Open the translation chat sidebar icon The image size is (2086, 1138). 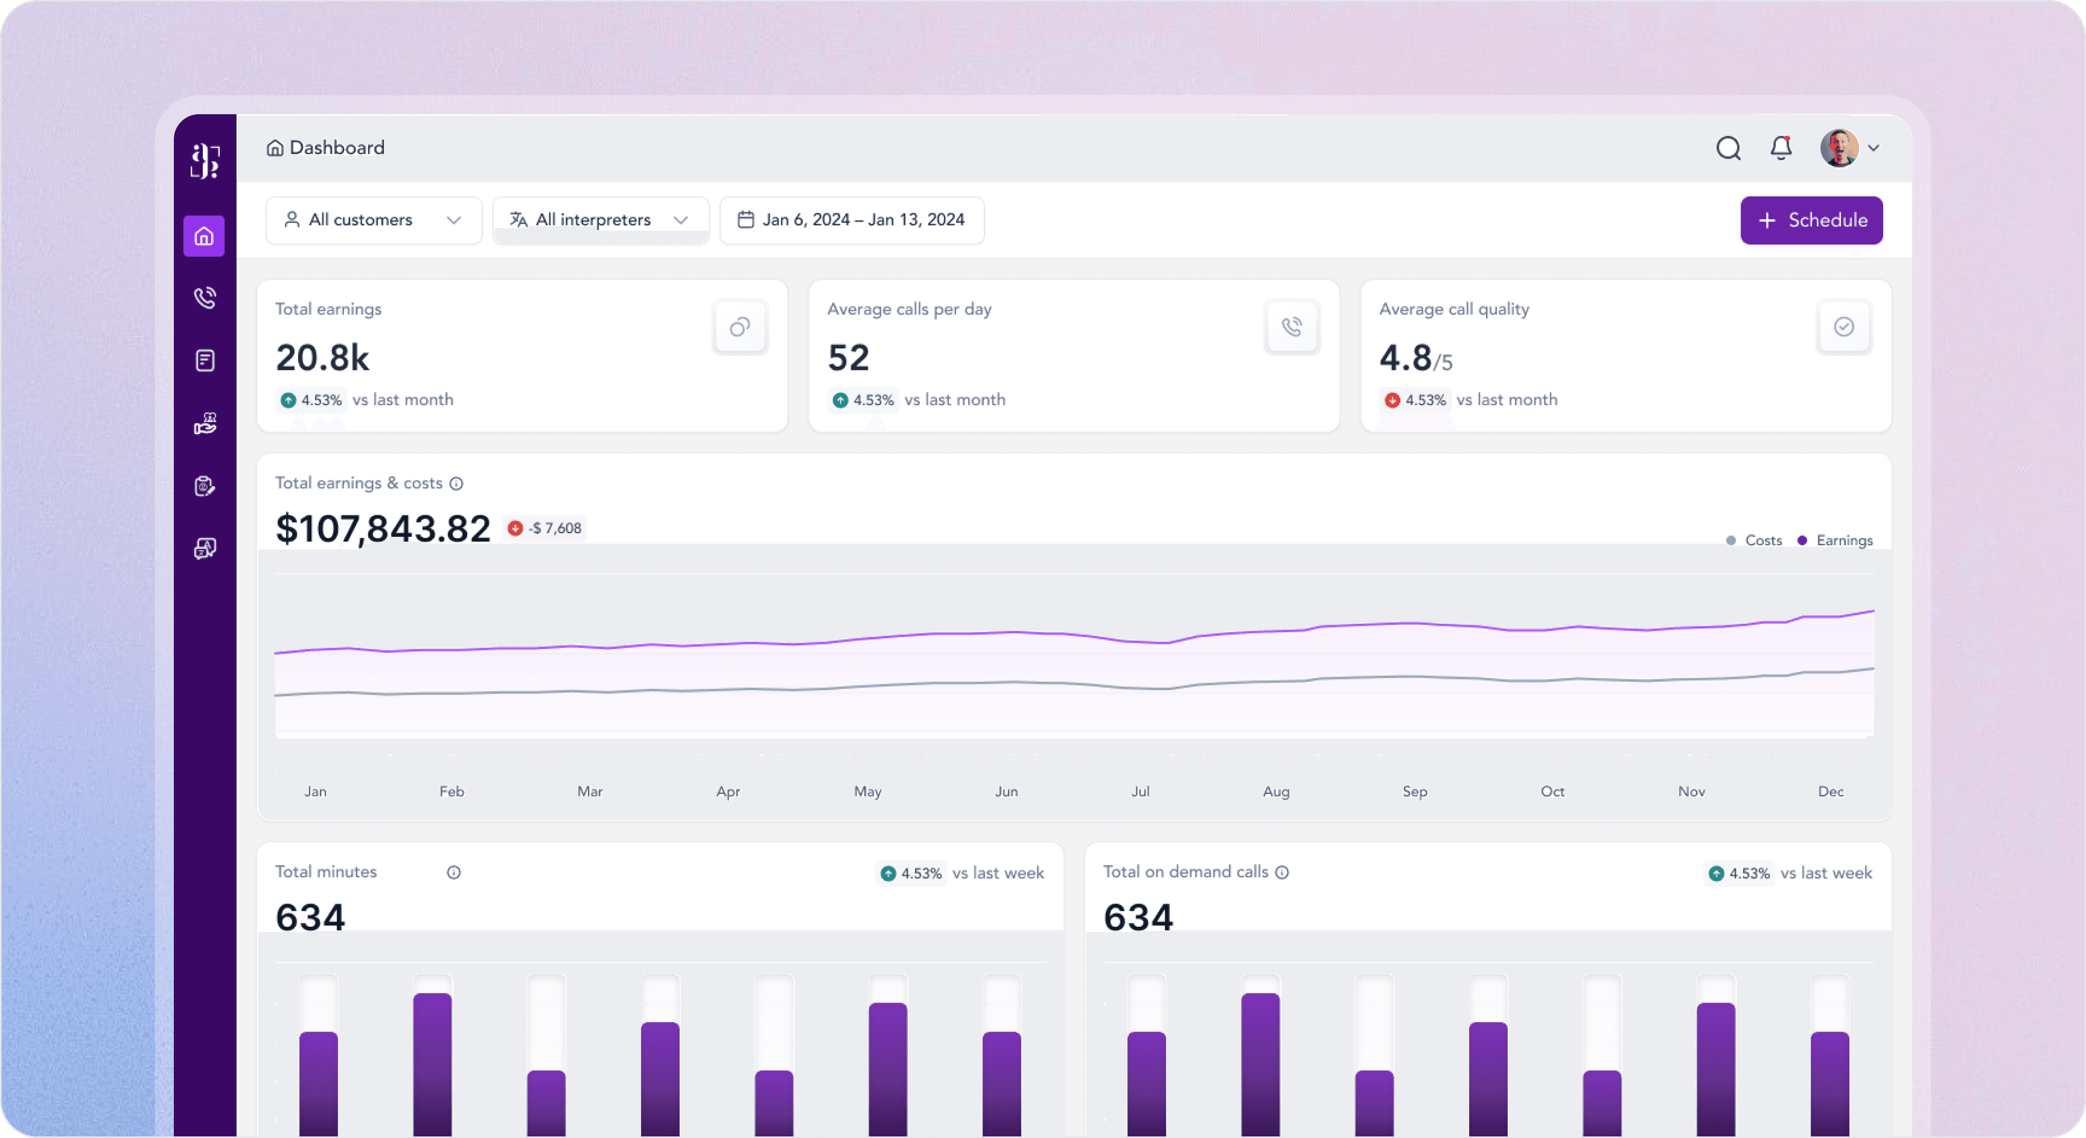[x=205, y=548]
